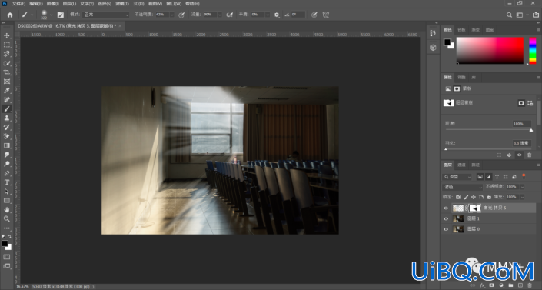Screen dimensions: 542x290
Task: Click the density slider handle
Action: (x=531, y=130)
